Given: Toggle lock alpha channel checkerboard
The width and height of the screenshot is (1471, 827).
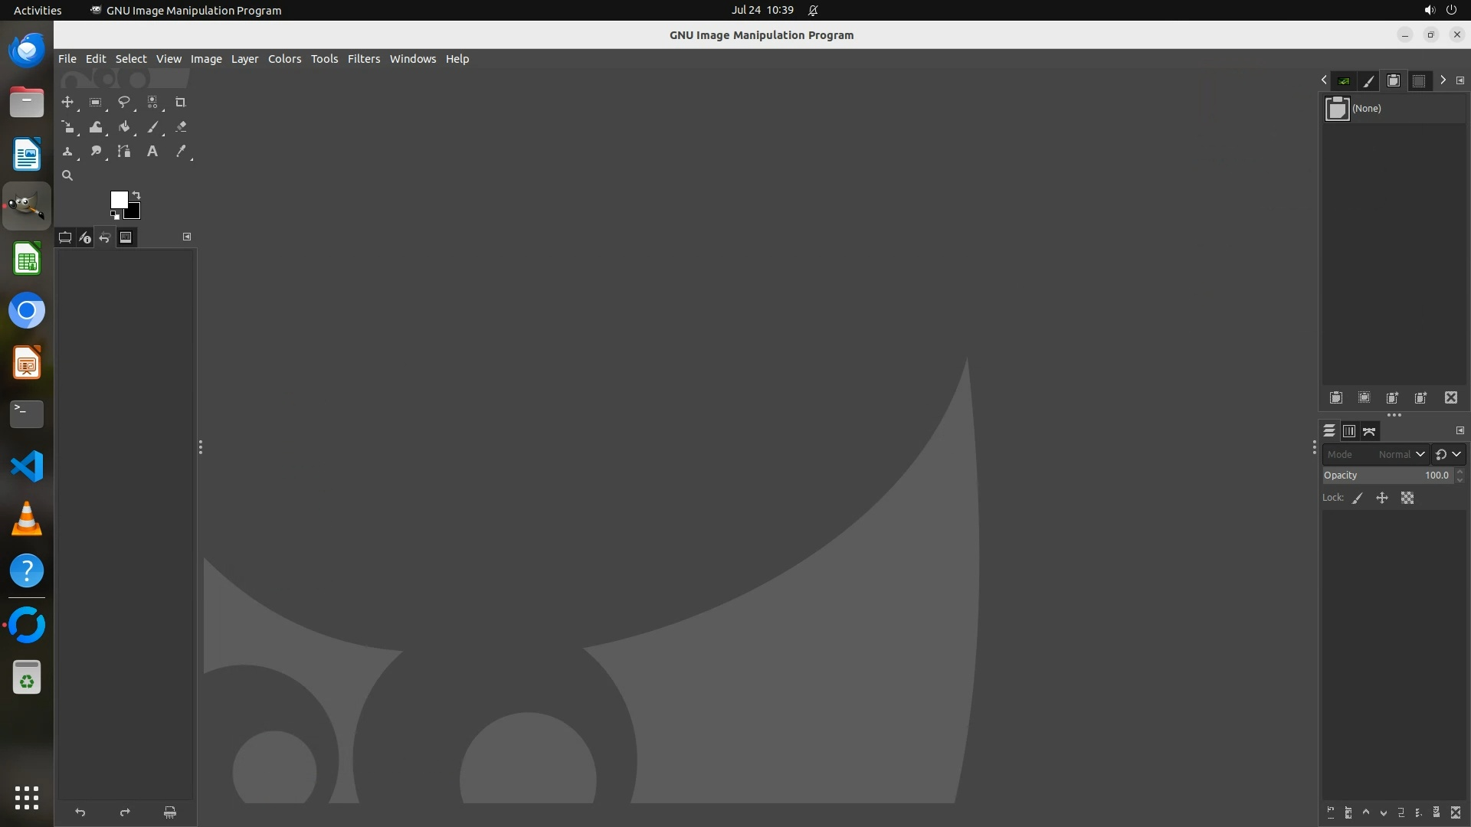Looking at the screenshot, I should (1407, 498).
